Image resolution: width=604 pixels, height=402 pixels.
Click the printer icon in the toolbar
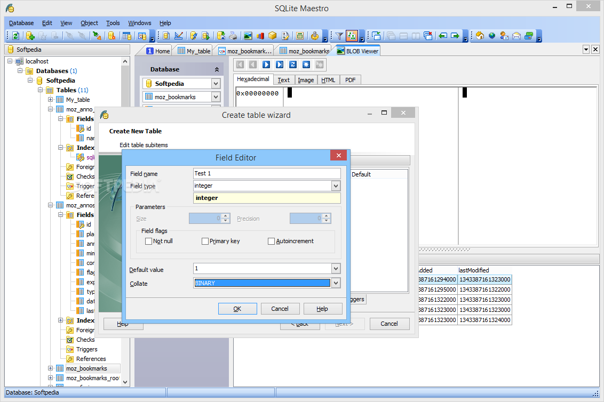233,36
